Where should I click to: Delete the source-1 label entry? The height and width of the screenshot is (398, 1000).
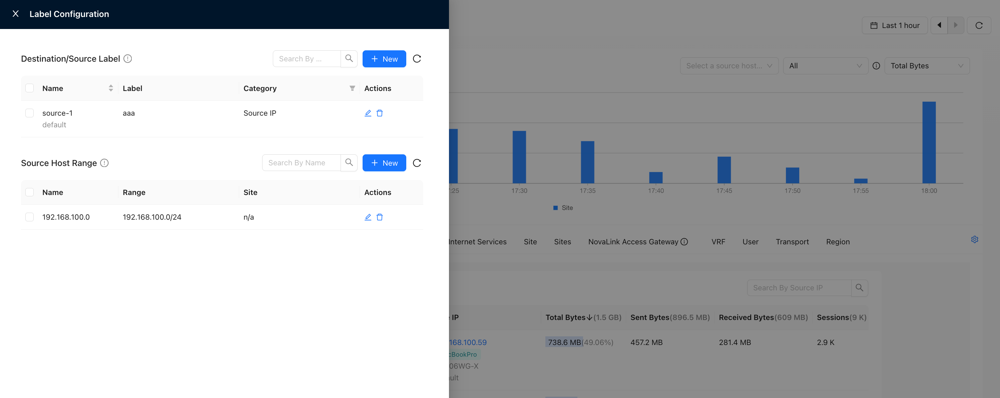pos(380,113)
